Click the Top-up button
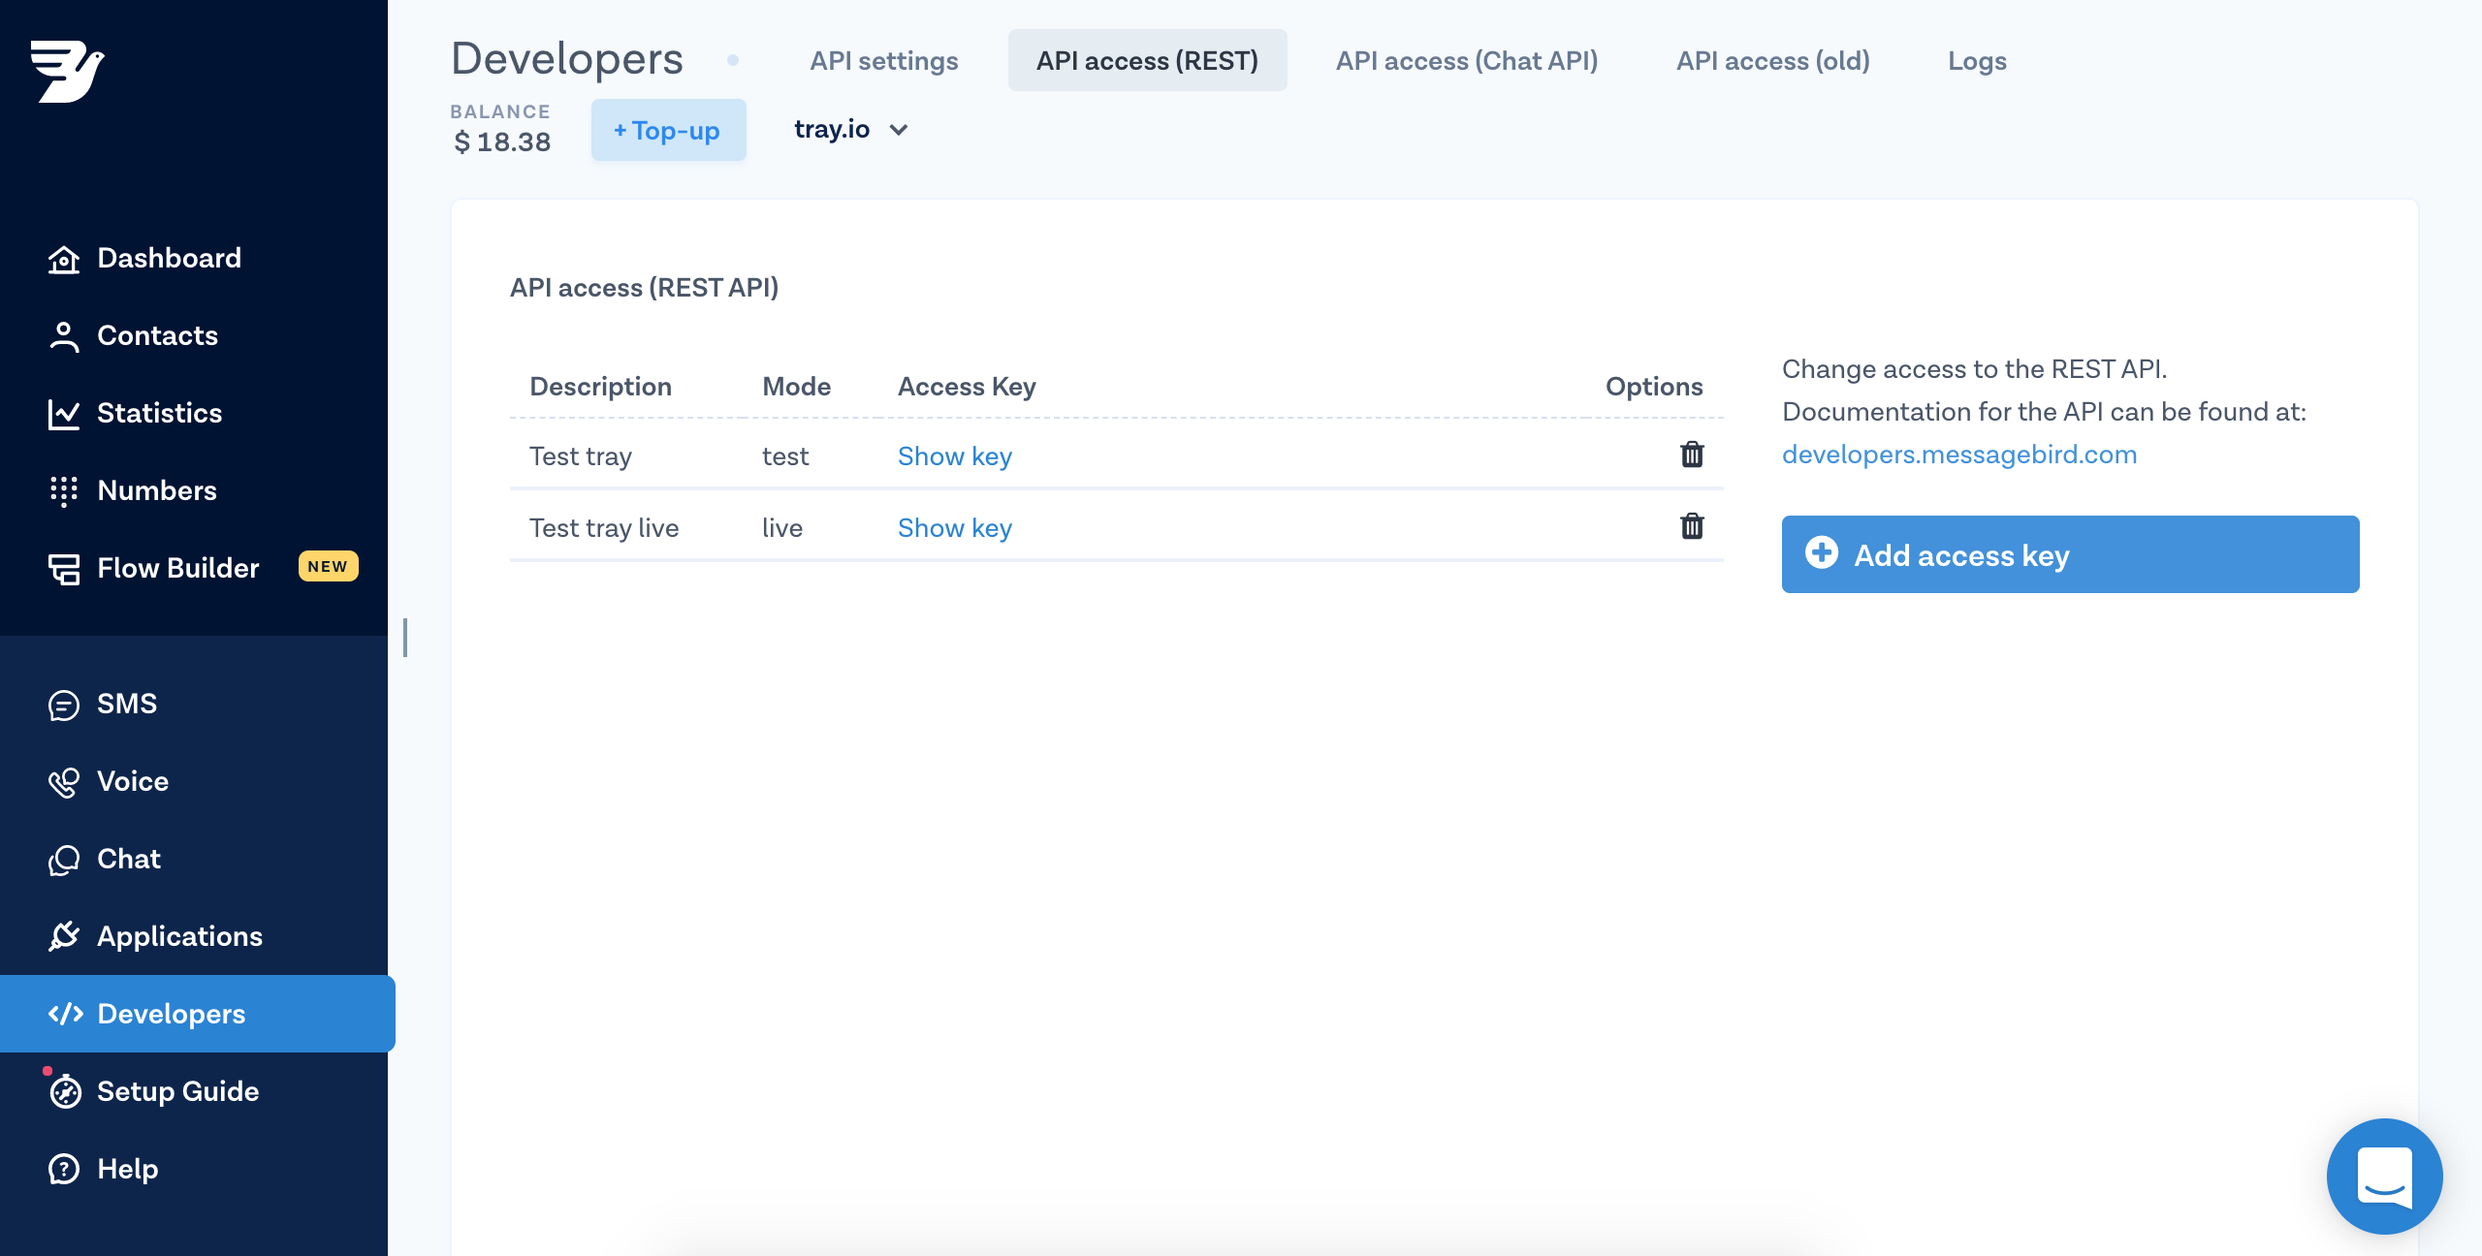Image resolution: width=2482 pixels, height=1256 pixels. 668,130
